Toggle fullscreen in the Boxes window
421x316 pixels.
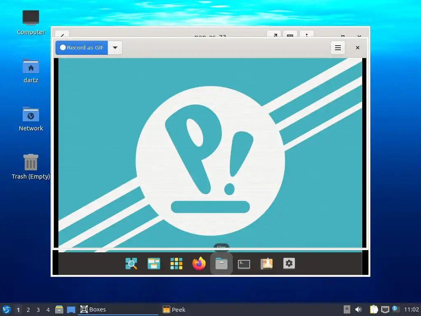coord(274,34)
